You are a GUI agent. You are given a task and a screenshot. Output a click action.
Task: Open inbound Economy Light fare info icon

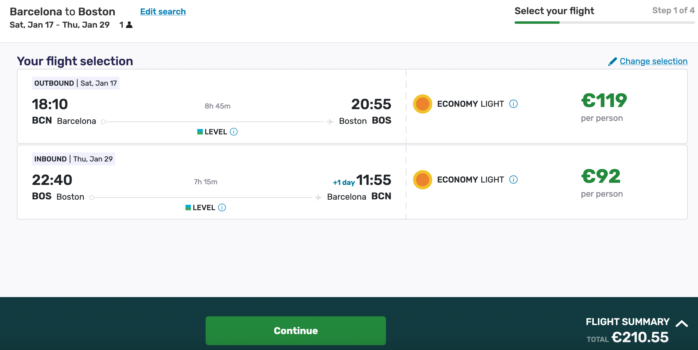(x=514, y=180)
